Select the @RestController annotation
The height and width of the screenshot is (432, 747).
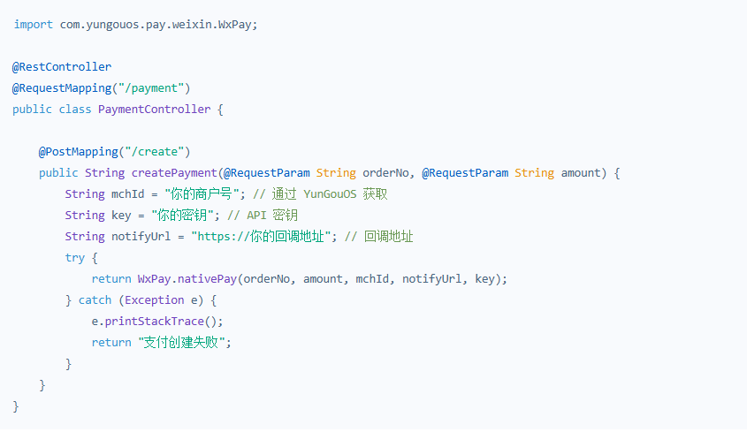tap(62, 67)
